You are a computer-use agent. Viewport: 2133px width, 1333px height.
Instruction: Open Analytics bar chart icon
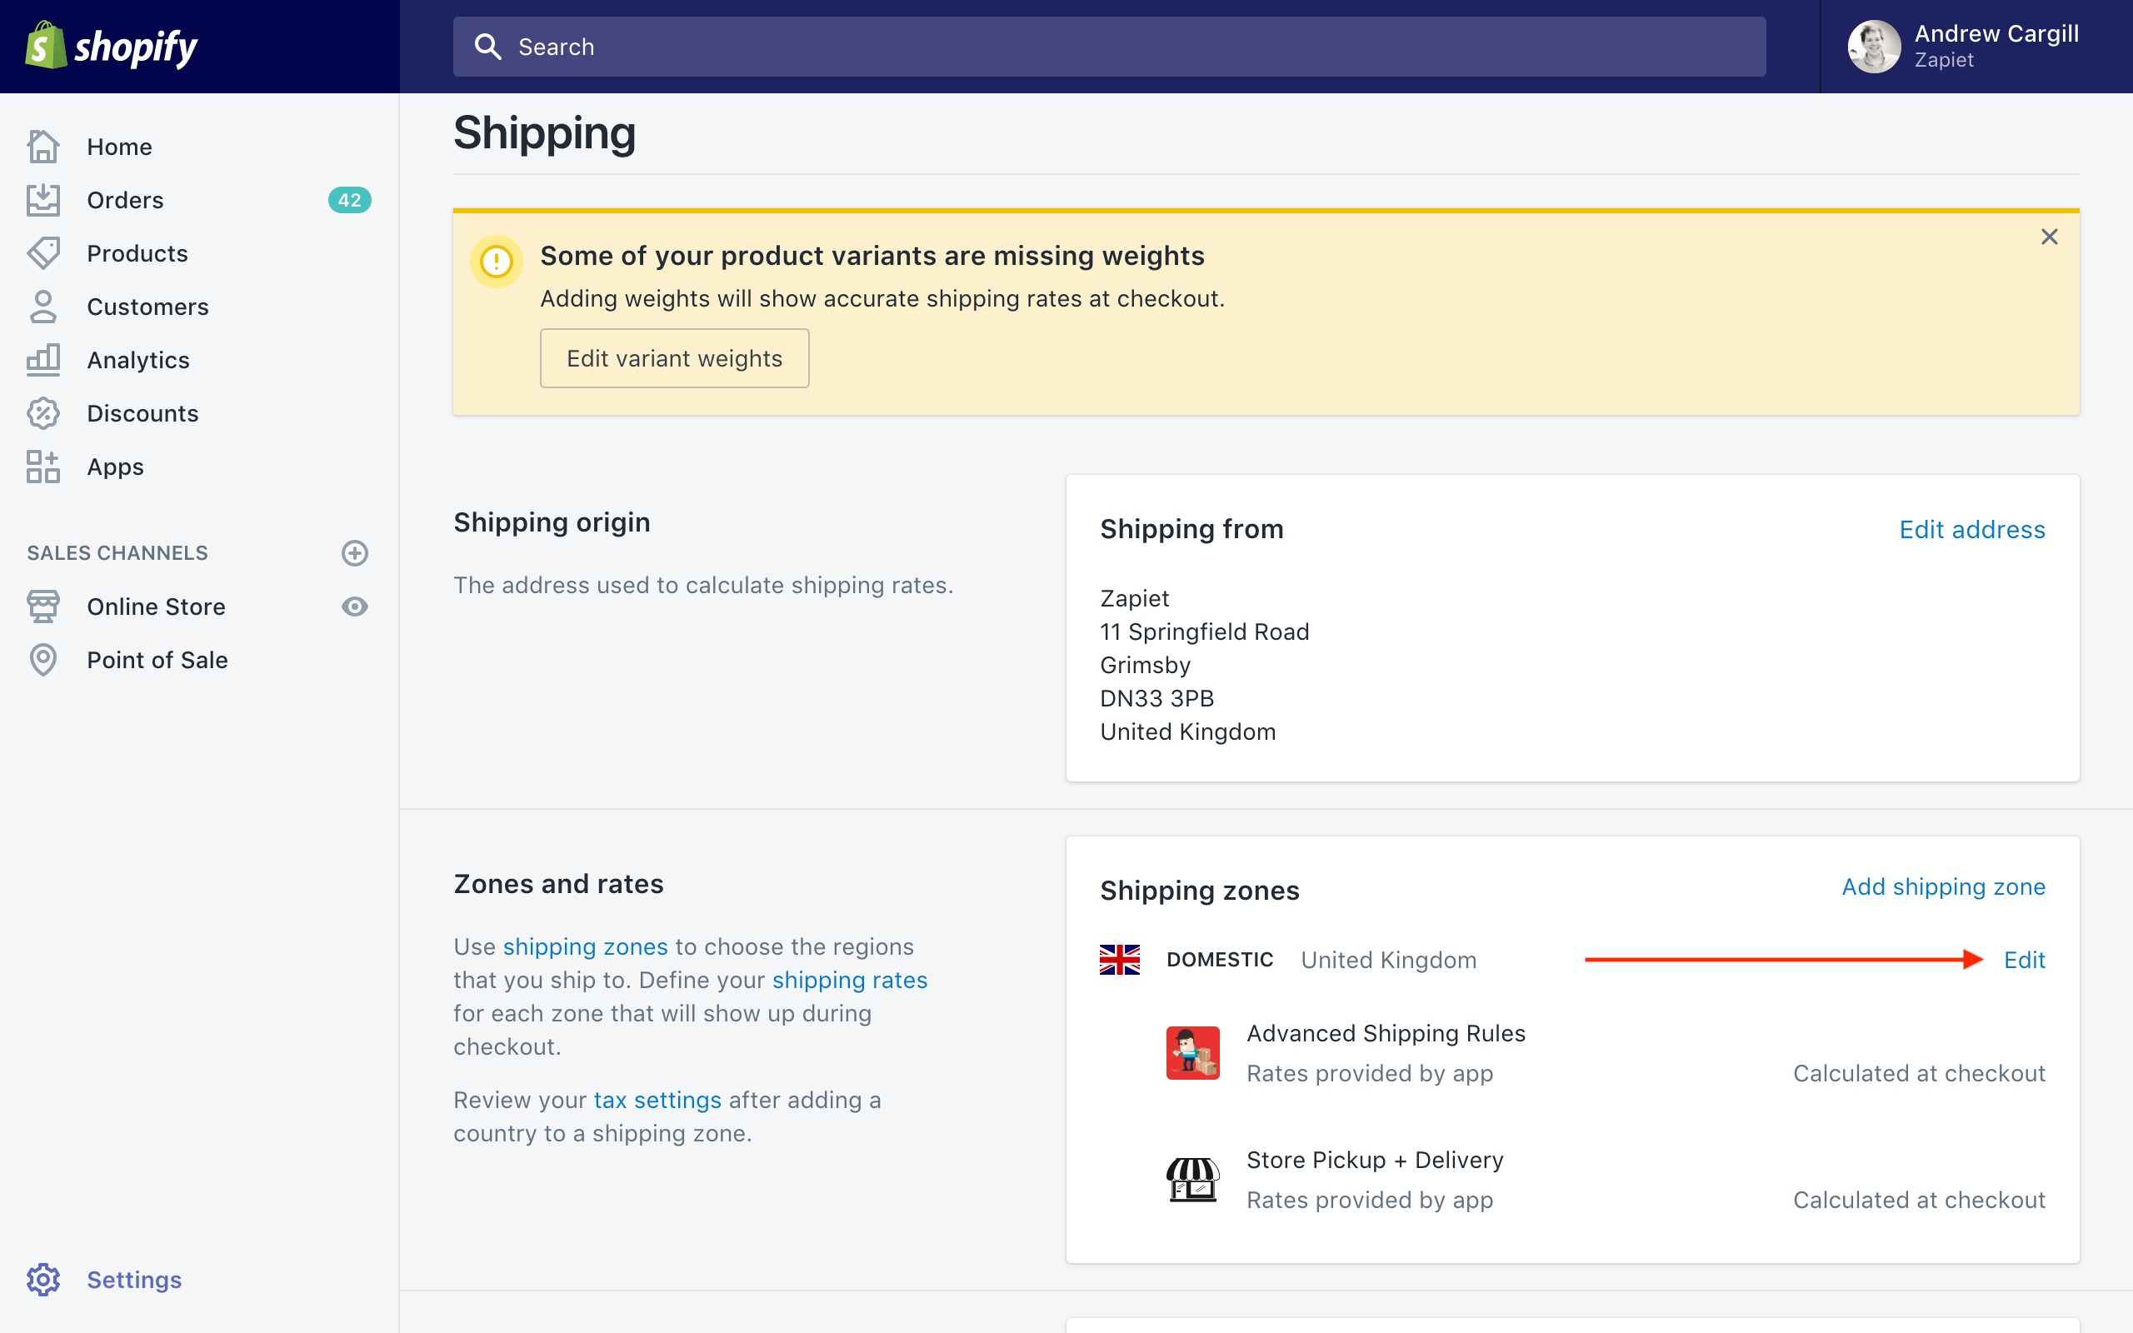coord(42,360)
